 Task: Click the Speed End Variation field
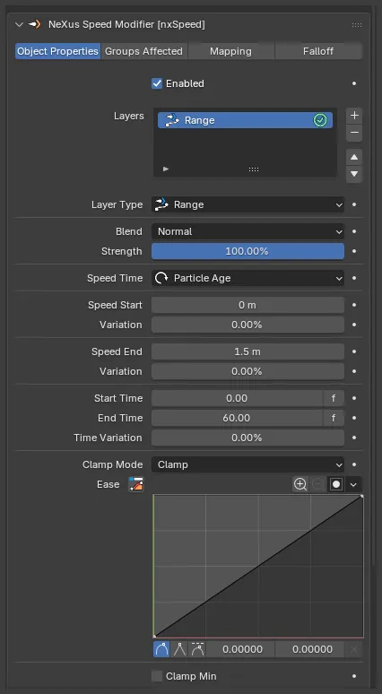pyautogui.click(x=247, y=371)
